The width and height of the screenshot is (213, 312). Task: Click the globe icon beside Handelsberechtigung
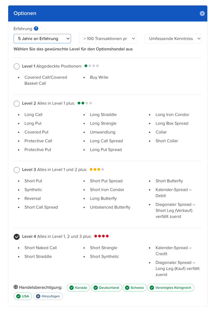tap(16, 287)
